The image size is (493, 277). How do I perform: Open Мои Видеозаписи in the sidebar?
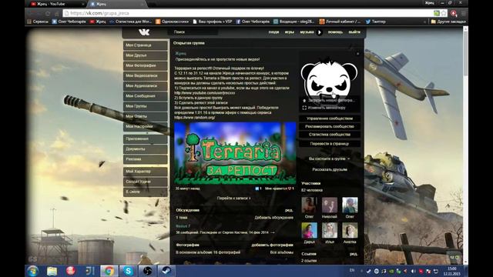[x=146, y=75]
